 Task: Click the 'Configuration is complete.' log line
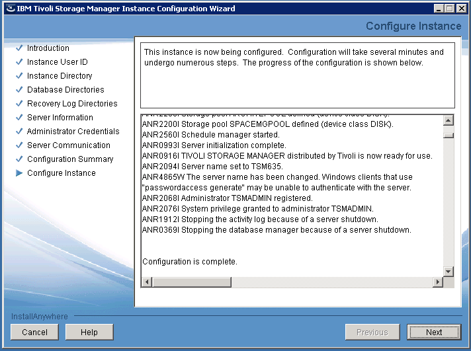[190, 262]
